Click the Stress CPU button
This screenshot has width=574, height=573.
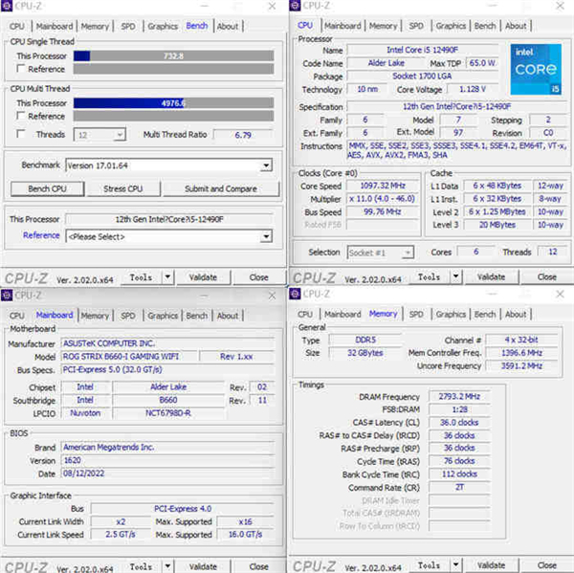point(123,188)
